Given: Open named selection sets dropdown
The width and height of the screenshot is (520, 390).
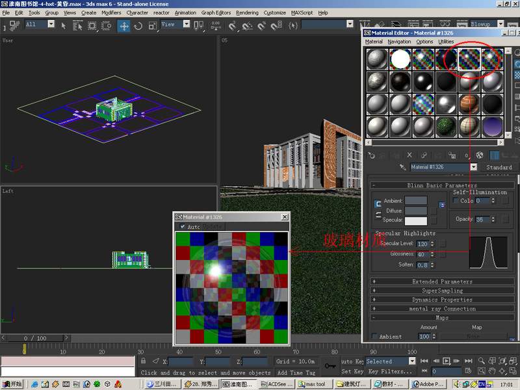Looking at the screenshot, I should coord(350,24).
